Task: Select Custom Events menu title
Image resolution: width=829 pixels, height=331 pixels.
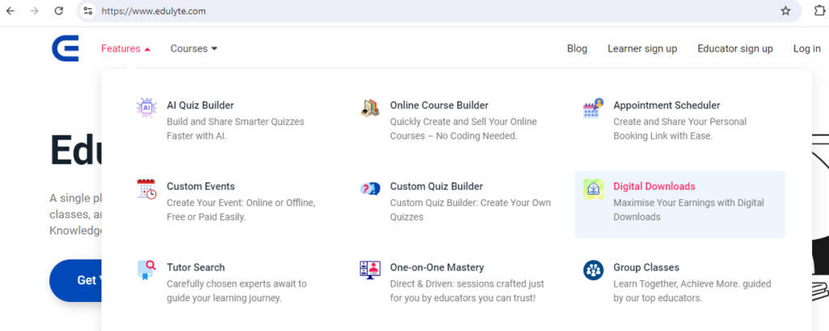Action: click(201, 186)
